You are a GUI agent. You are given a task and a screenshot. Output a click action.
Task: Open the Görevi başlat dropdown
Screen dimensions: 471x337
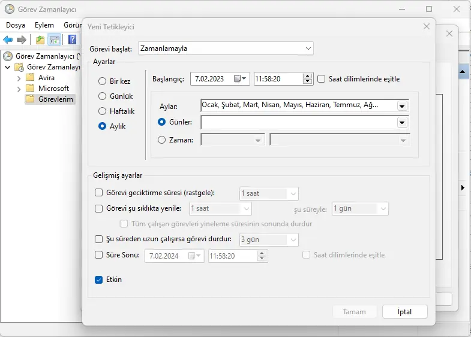[x=308, y=48]
